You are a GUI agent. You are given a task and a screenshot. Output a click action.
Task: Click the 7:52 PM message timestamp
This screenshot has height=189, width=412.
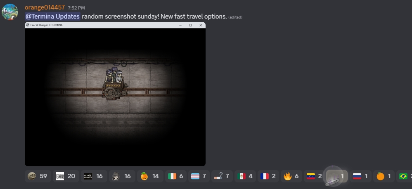pyautogui.click(x=76, y=8)
